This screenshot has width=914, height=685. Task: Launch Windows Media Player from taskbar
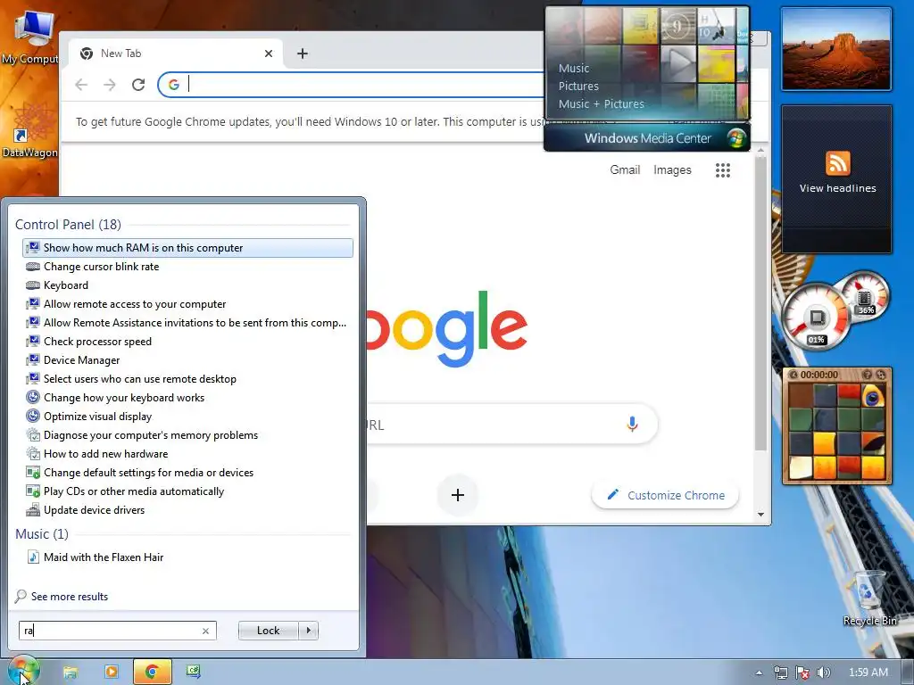pos(111,673)
